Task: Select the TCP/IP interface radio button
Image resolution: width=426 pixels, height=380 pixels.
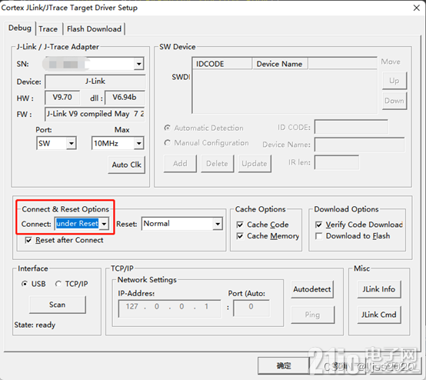Action: (58, 284)
